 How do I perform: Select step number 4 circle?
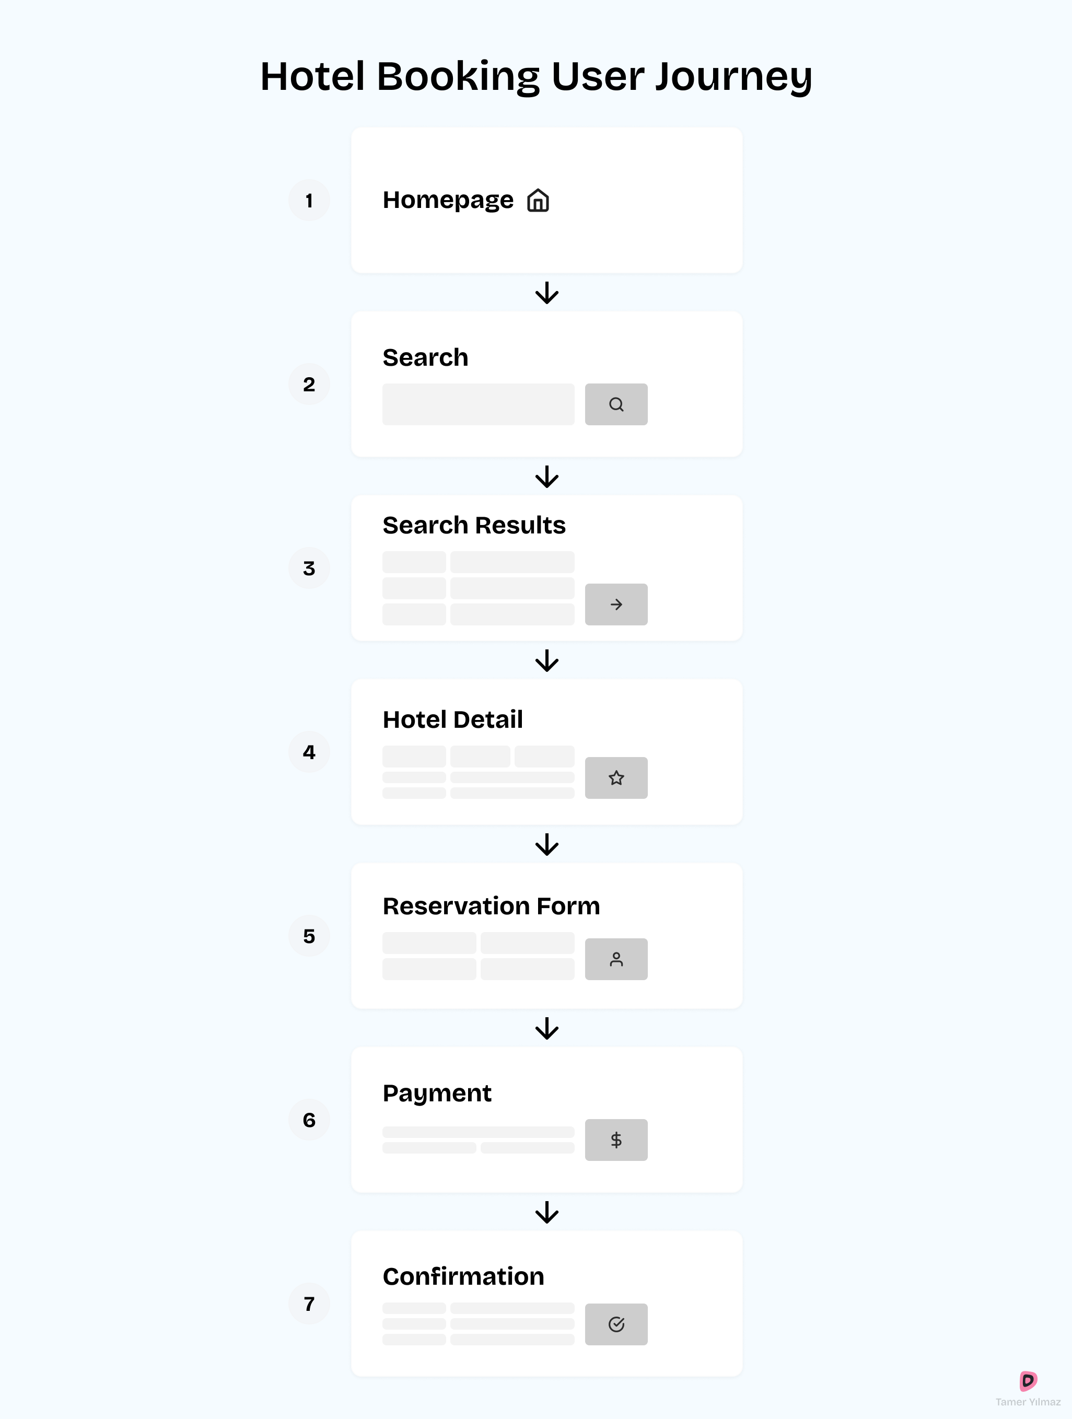(x=309, y=752)
